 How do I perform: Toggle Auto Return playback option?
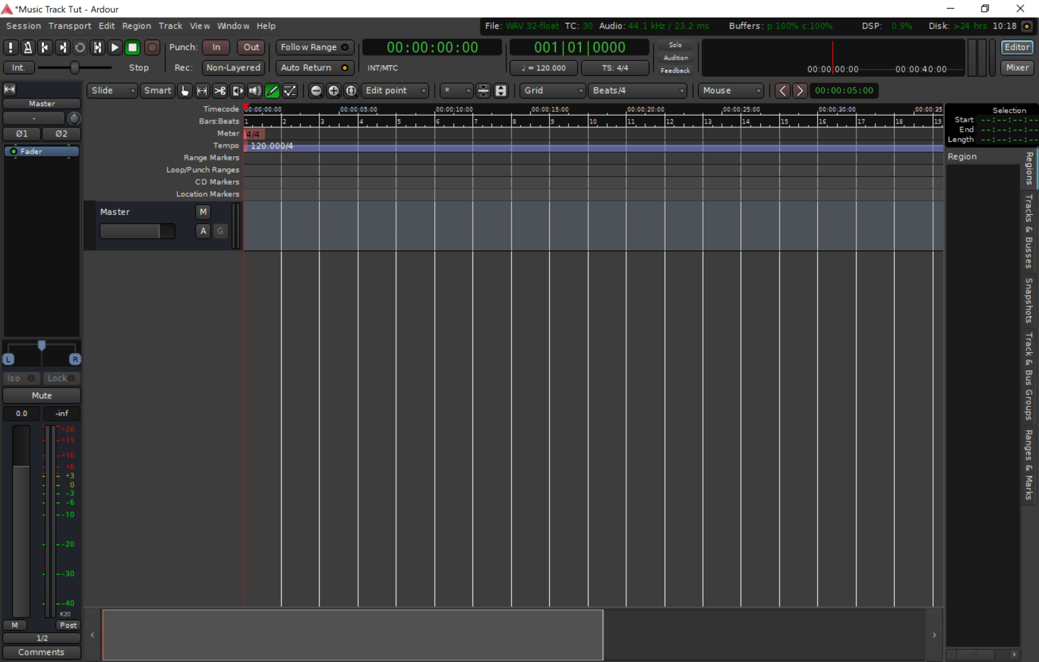[x=315, y=68]
